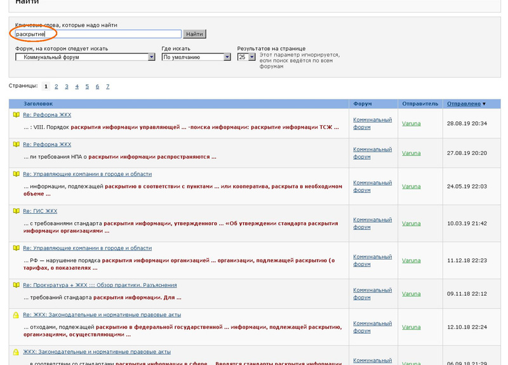Open the results-per-page dropdown showing 25
This screenshot has width=508, height=365.
click(251, 57)
